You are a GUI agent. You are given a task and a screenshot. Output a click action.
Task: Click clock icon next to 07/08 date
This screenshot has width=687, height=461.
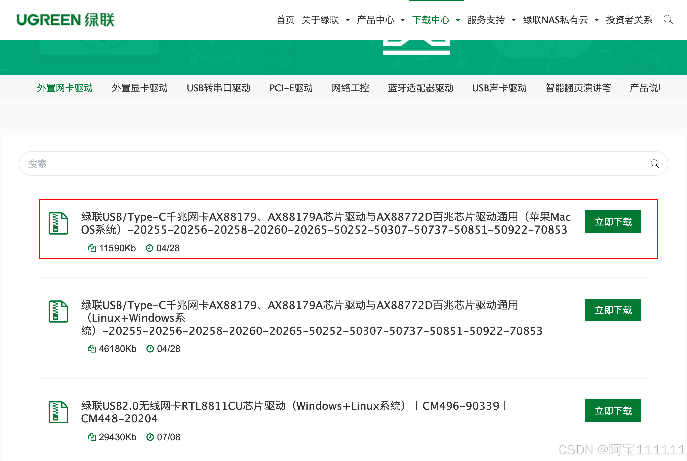150,437
